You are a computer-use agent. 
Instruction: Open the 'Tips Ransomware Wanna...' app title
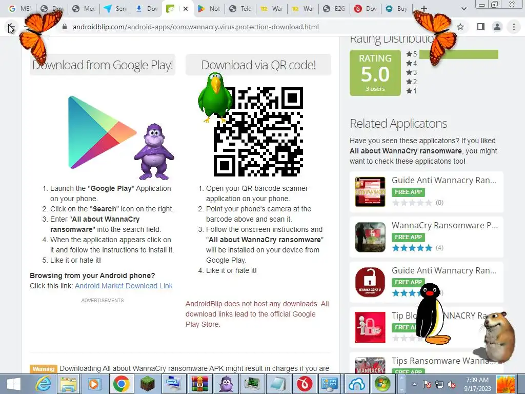(444, 361)
